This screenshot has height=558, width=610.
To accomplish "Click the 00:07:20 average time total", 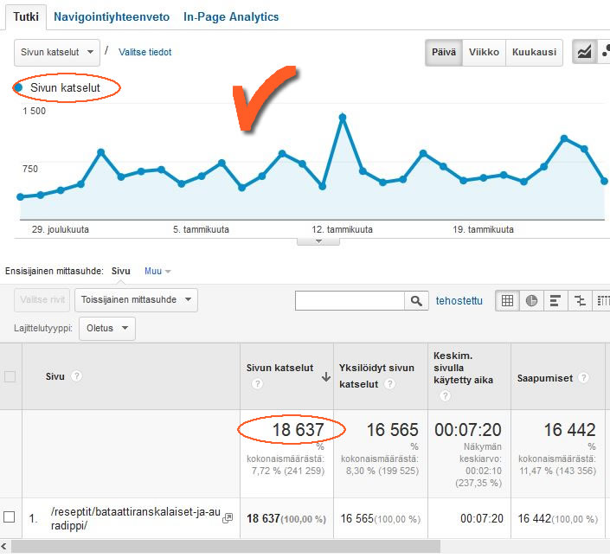I will coord(468,430).
